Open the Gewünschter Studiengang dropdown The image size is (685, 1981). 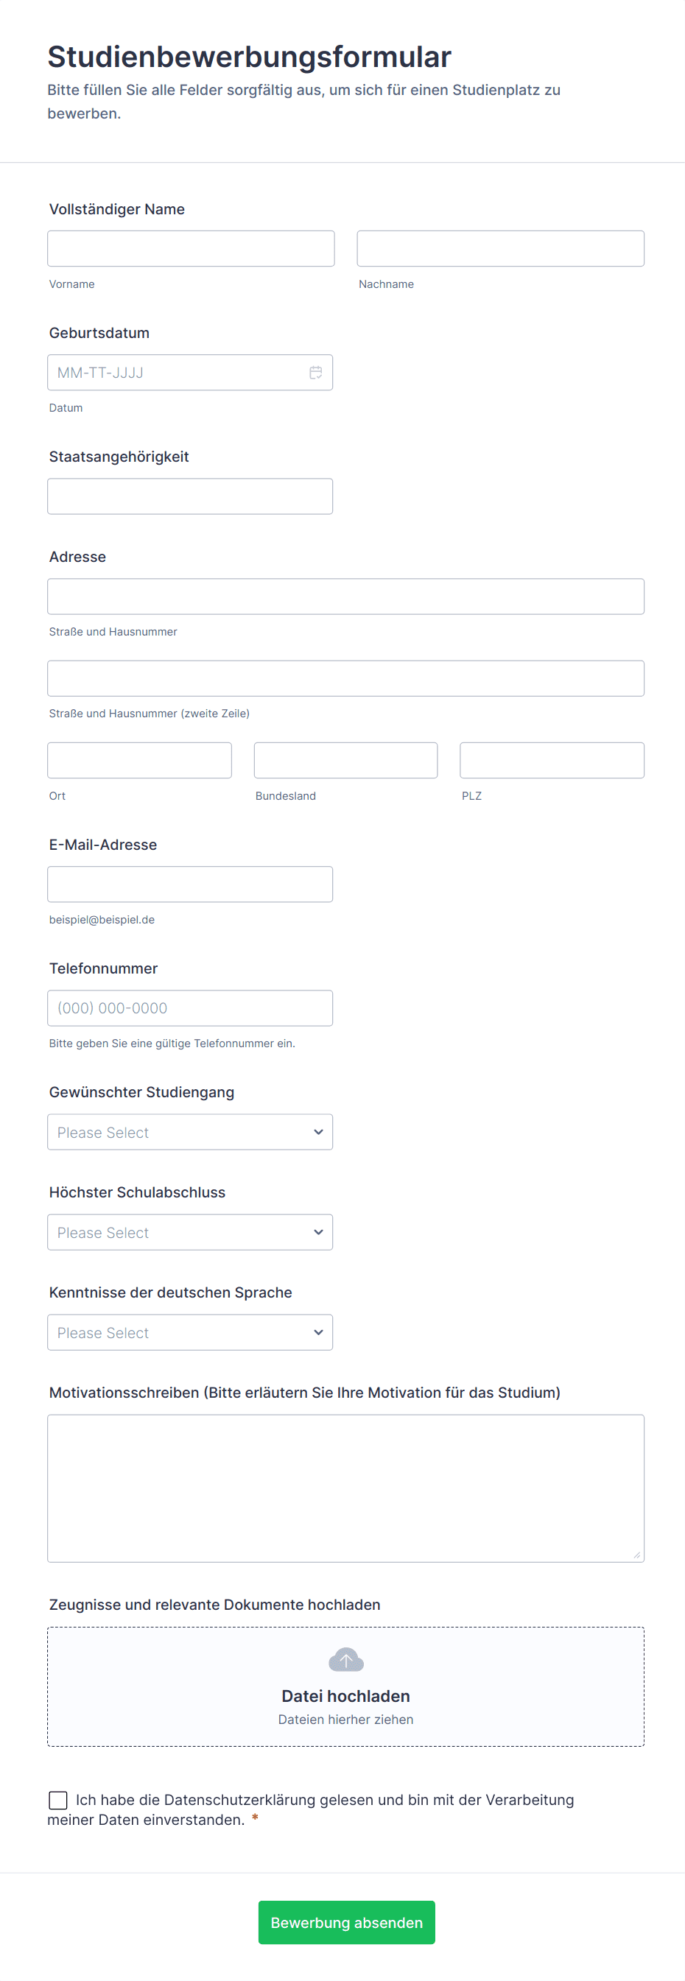[190, 1132]
